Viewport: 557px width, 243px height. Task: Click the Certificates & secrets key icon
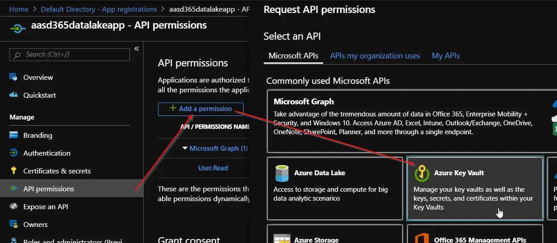click(x=14, y=171)
